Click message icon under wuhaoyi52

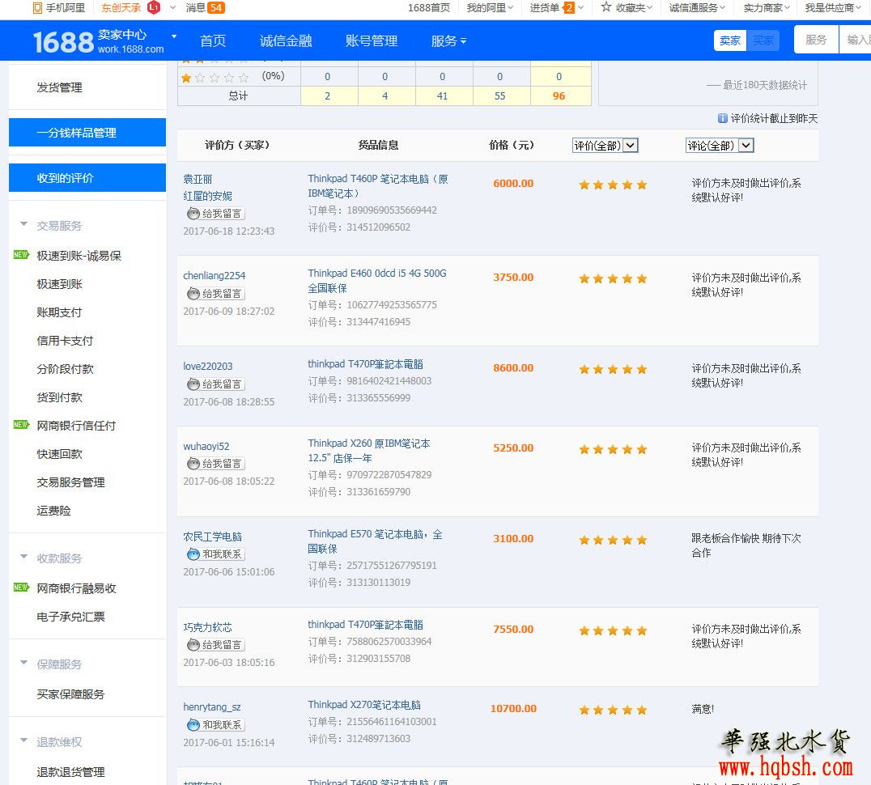[193, 463]
